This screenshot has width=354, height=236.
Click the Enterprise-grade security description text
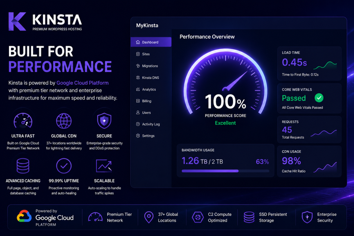pyautogui.click(x=104, y=146)
